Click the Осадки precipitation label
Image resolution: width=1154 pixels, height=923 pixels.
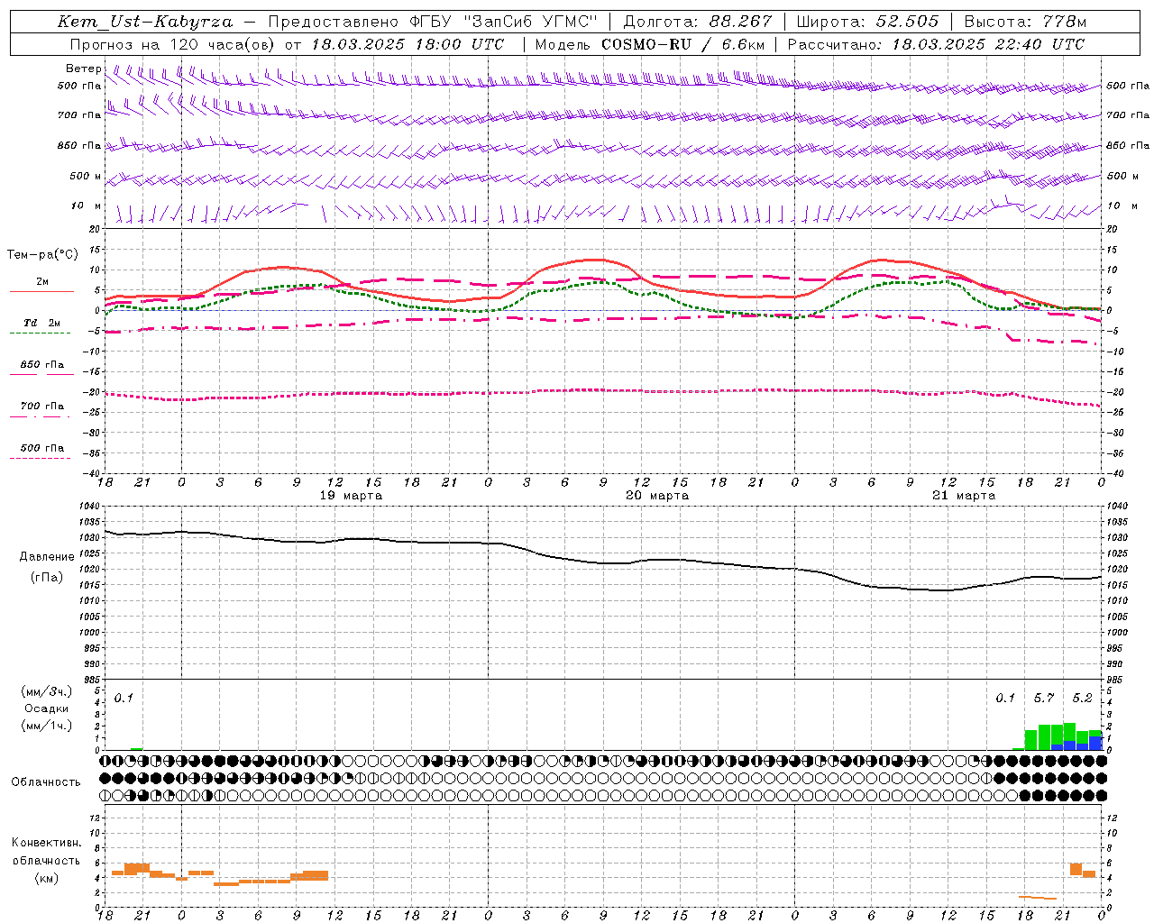click(x=47, y=708)
